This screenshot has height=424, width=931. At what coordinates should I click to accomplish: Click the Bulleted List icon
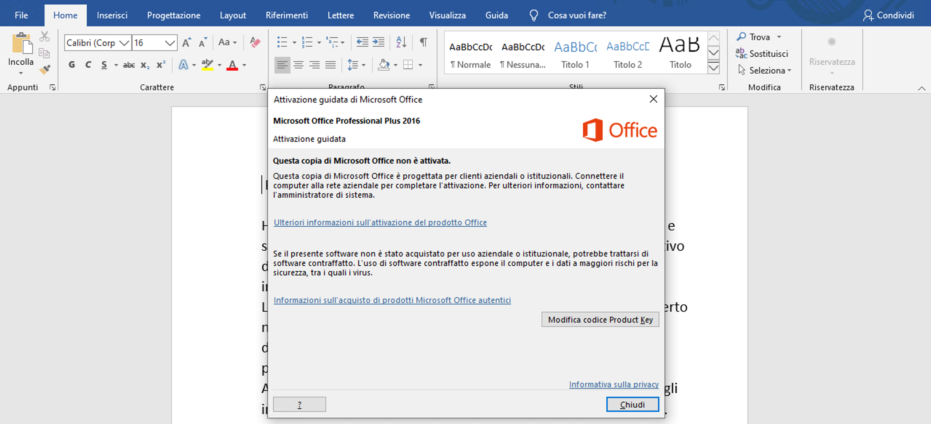tap(282, 43)
